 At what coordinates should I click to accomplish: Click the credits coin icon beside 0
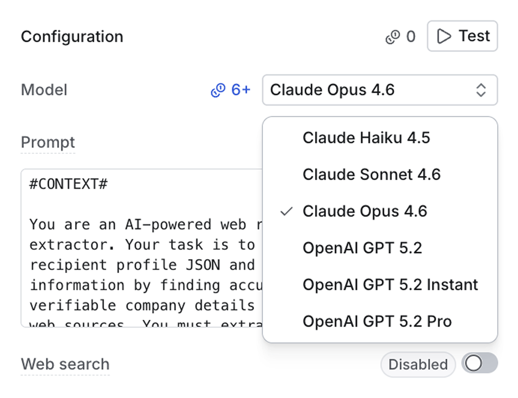click(393, 37)
